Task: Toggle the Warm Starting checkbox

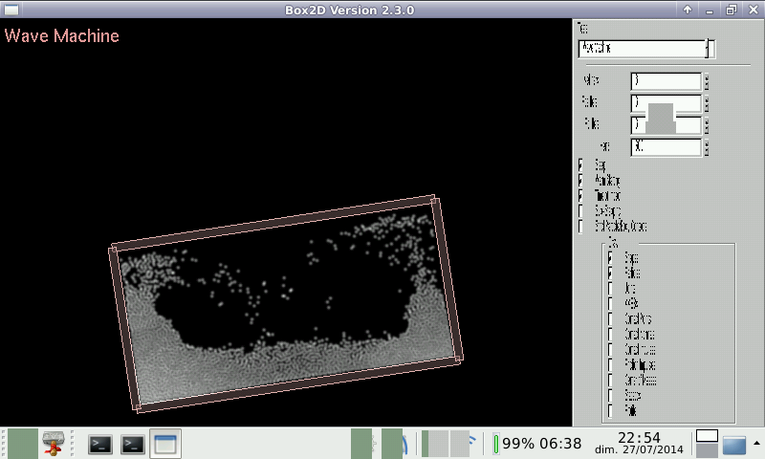Action: tap(581, 181)
